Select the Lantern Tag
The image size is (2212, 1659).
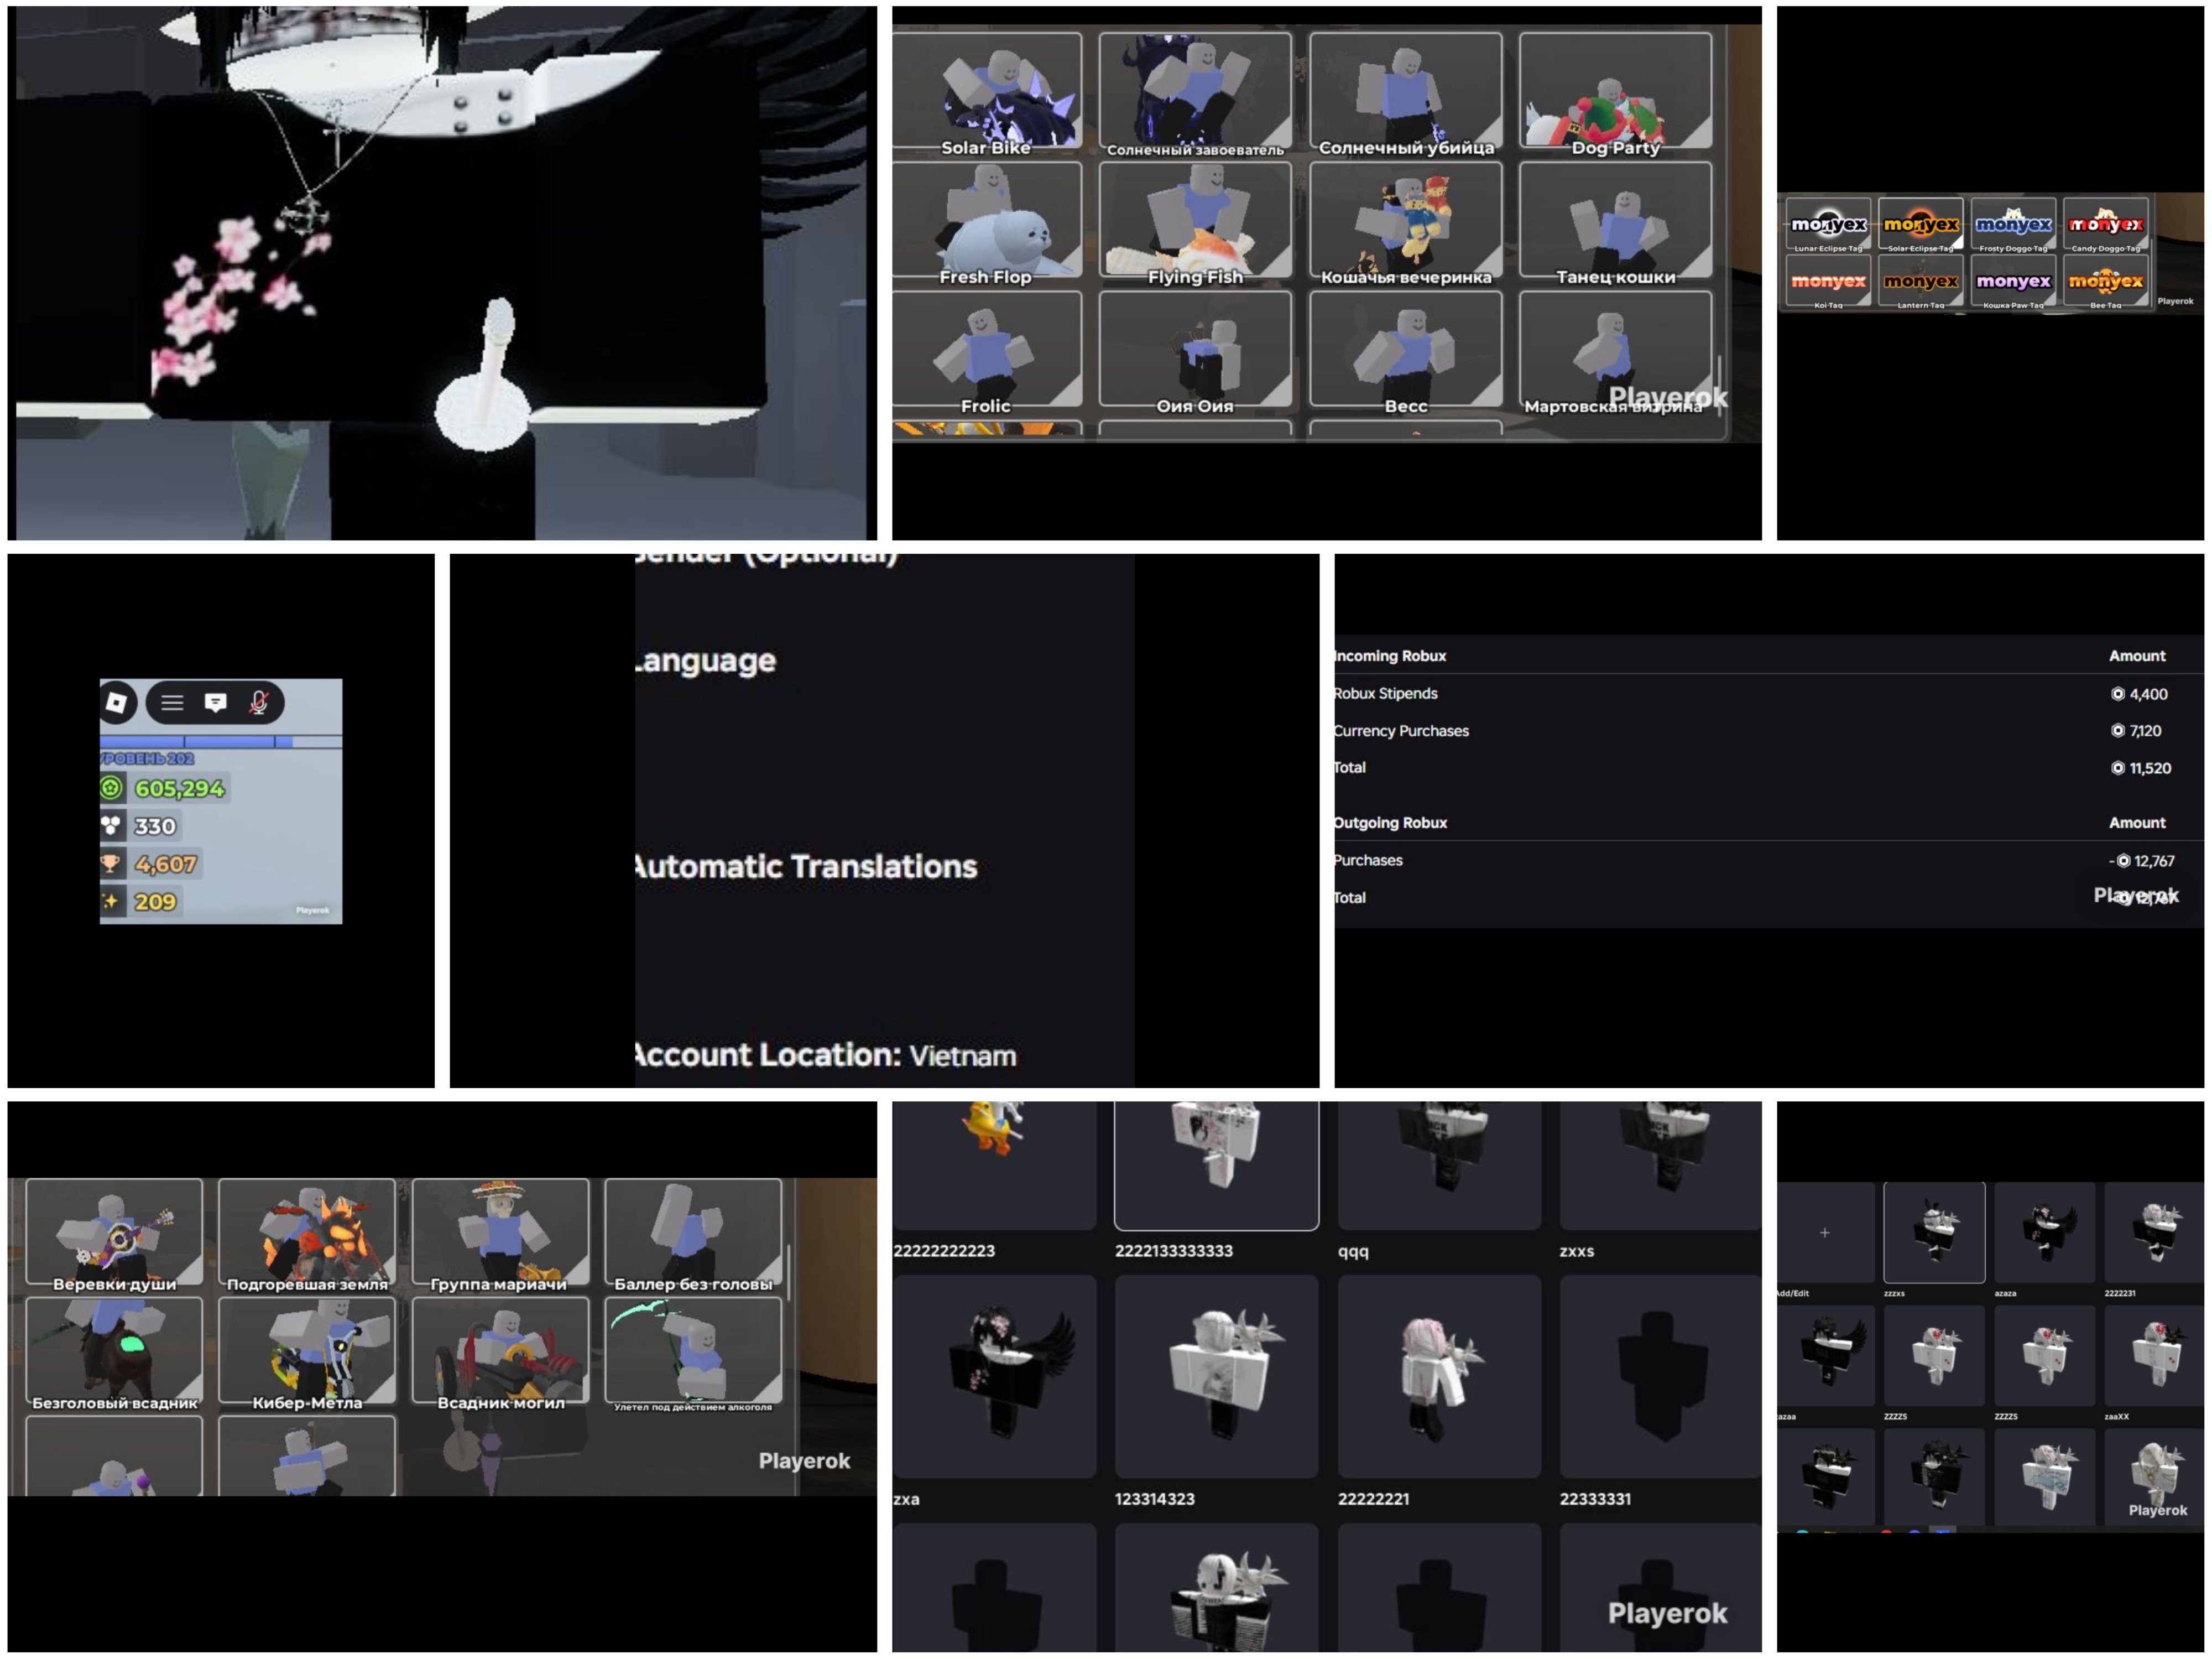pos(1920,282)
